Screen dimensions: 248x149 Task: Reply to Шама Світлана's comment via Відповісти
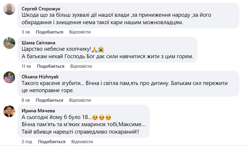coord(81,66)
